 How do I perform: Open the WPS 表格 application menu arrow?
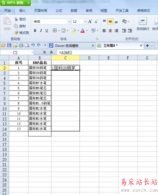click(28, 3)
